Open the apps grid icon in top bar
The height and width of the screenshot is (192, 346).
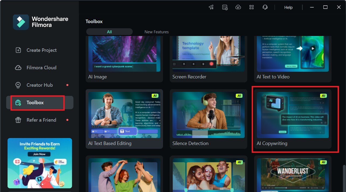pyautogui.click(x=252, y=7)
